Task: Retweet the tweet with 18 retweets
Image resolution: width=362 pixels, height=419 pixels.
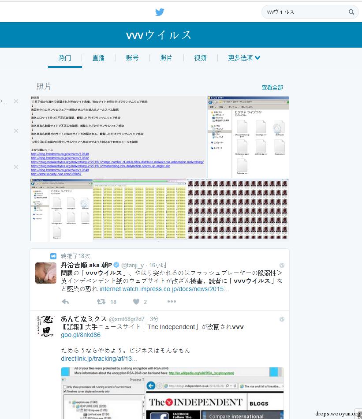Action: (x=101, y=302)
